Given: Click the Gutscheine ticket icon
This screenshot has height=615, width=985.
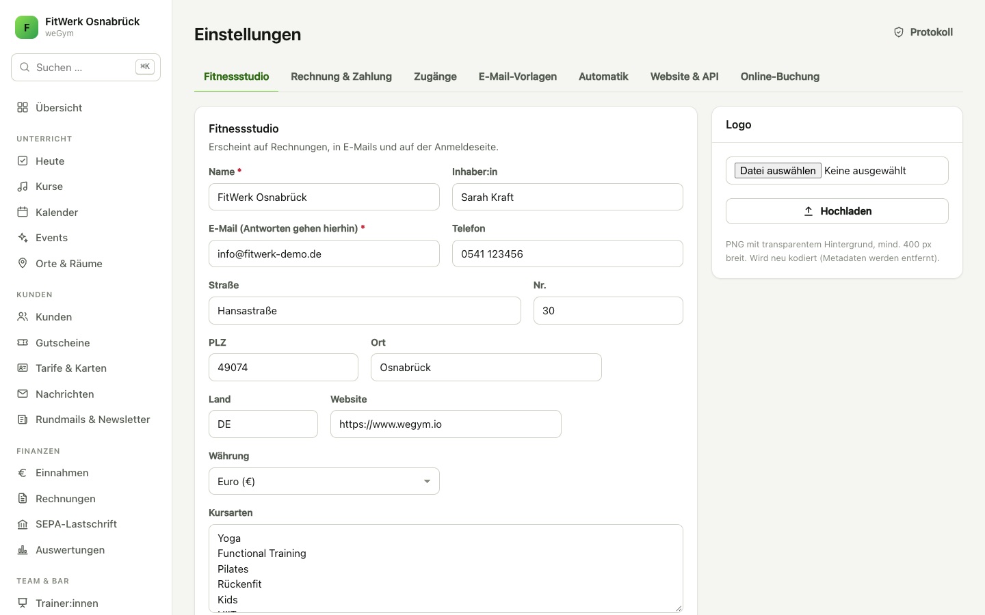Looking at the screenshot, I should pos(23,342).
